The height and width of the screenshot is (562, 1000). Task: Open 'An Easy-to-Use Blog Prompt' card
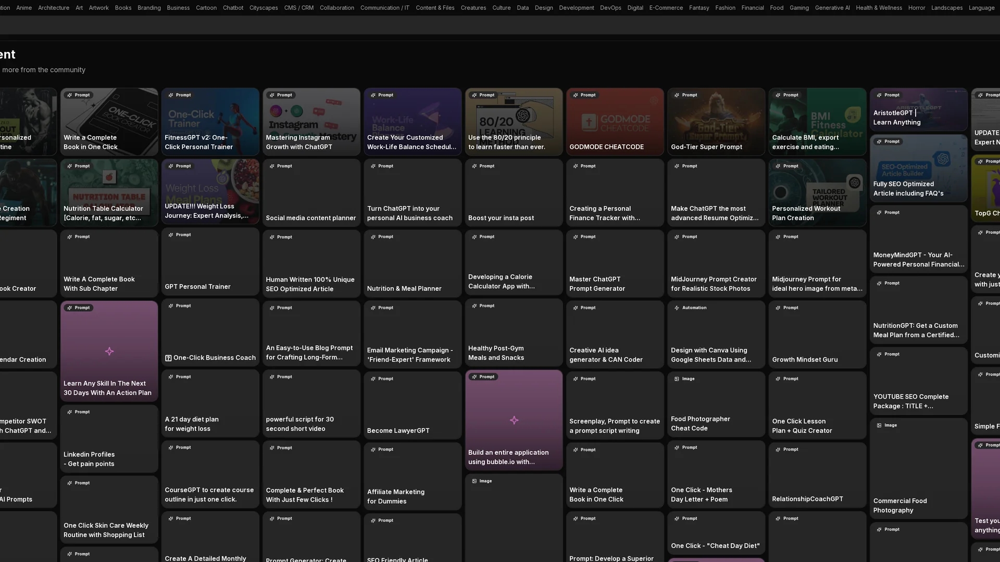point(311,335)
